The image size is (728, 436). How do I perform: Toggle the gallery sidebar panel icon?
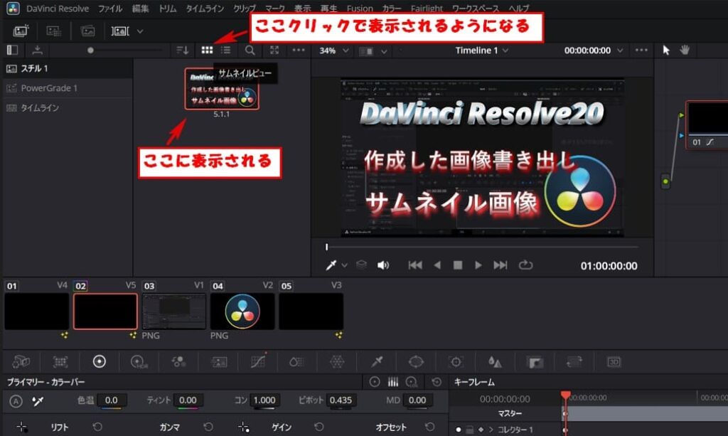[x=13, y=50]
